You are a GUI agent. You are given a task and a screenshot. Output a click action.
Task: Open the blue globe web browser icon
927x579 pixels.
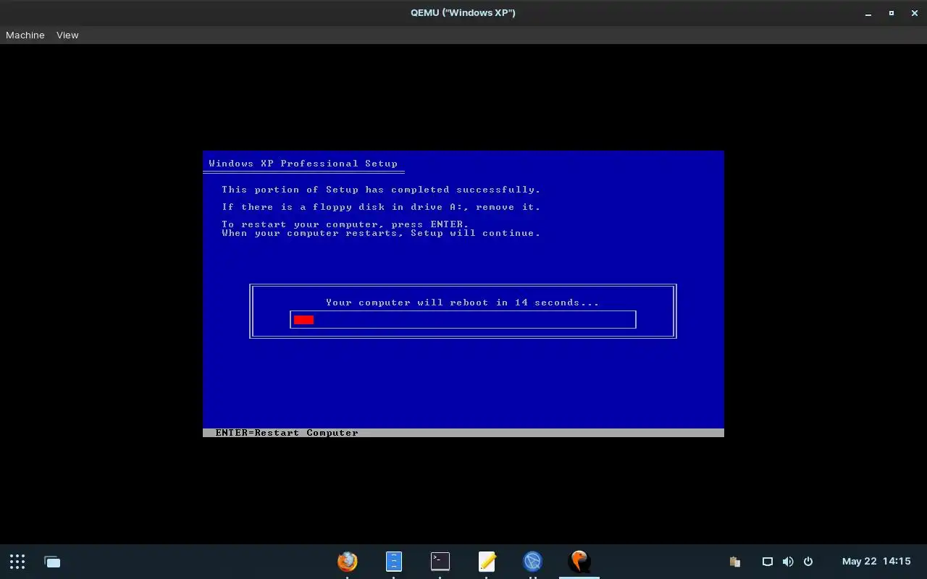(x=533, y=561)
